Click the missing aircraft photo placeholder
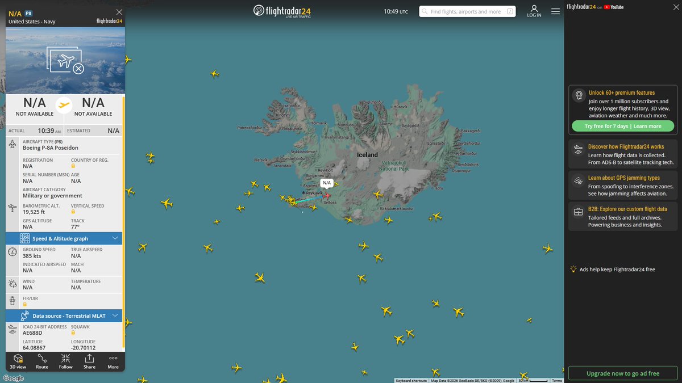 66,60
